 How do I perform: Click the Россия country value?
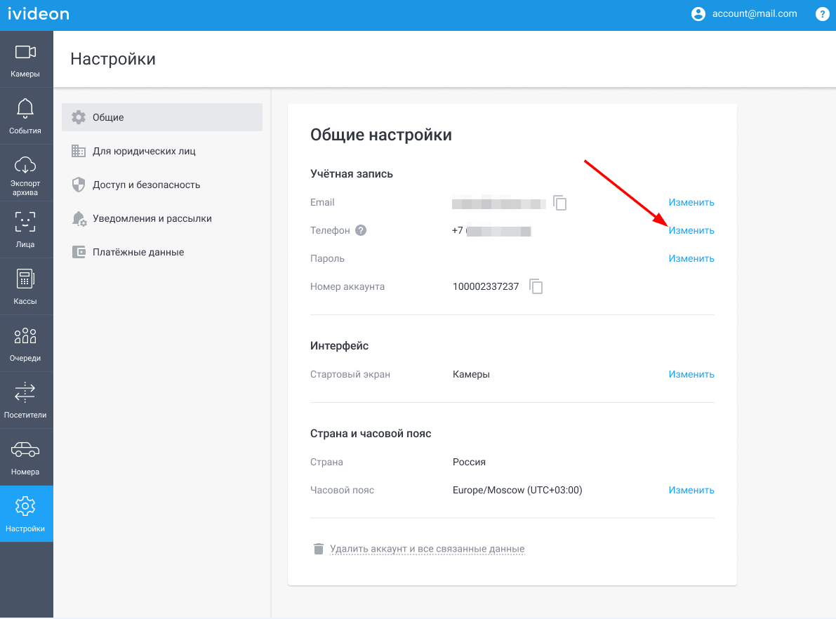point(469,462)
